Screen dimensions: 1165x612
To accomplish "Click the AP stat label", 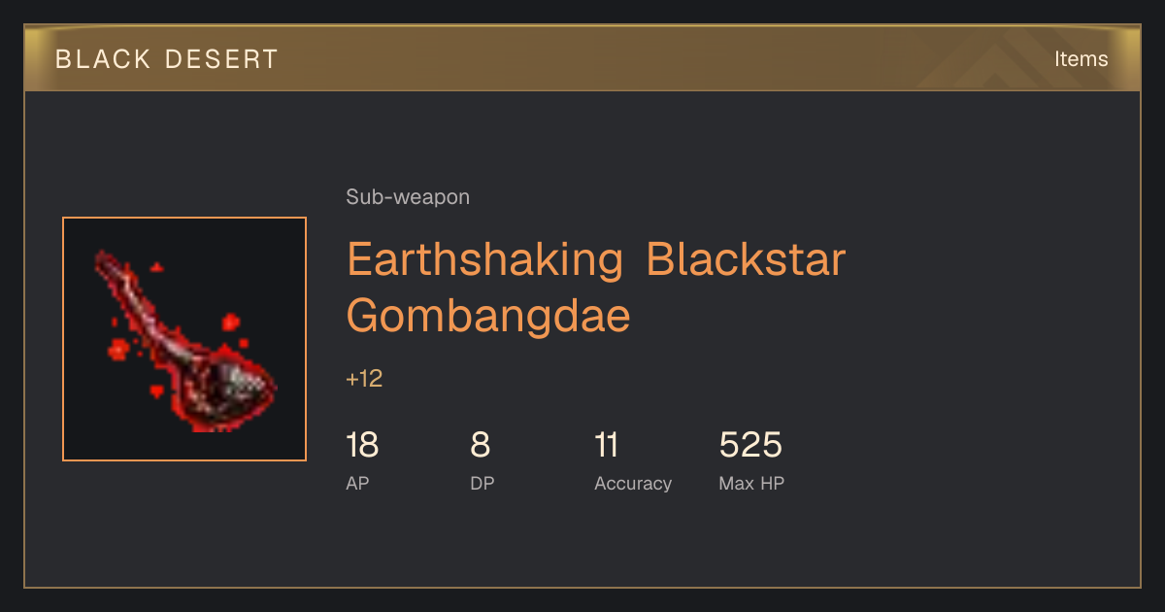I will point(357,483).
